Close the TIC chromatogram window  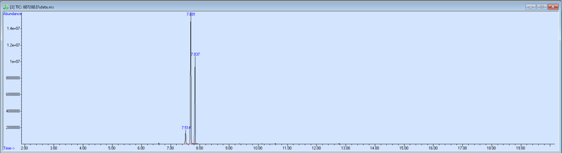[553, 7]
